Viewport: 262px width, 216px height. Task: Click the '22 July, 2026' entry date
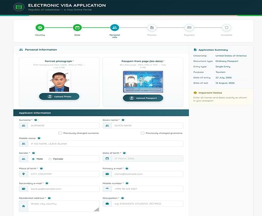[x=224, y=78]
